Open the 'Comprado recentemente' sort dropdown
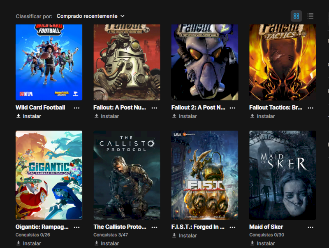 click(x=90, y=16)
